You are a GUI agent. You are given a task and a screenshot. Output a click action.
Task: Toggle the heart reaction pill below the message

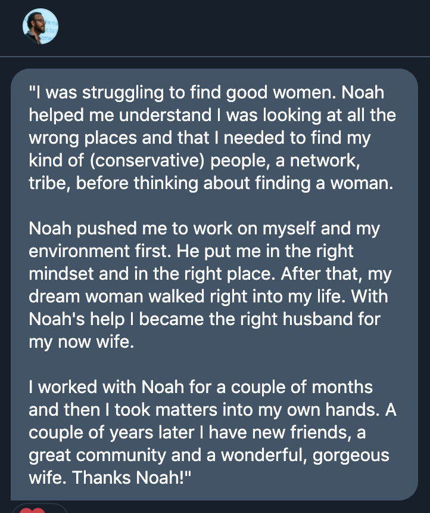[39, 508]
